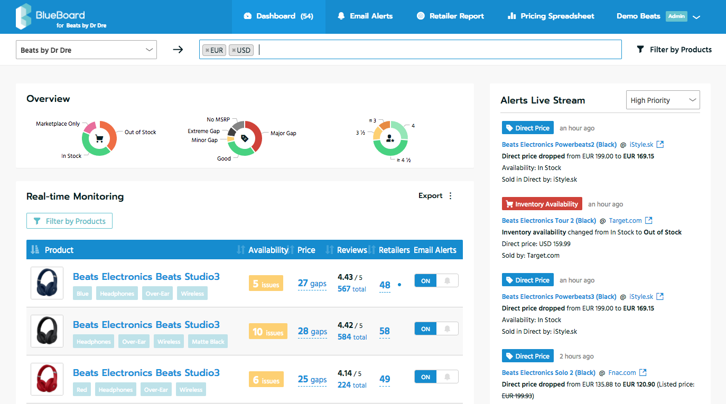Click the Export button
Screen dimensions: 726x404
coord(430,196)
